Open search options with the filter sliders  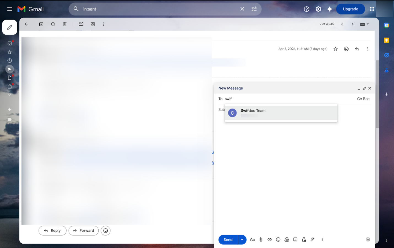point(254,9)
